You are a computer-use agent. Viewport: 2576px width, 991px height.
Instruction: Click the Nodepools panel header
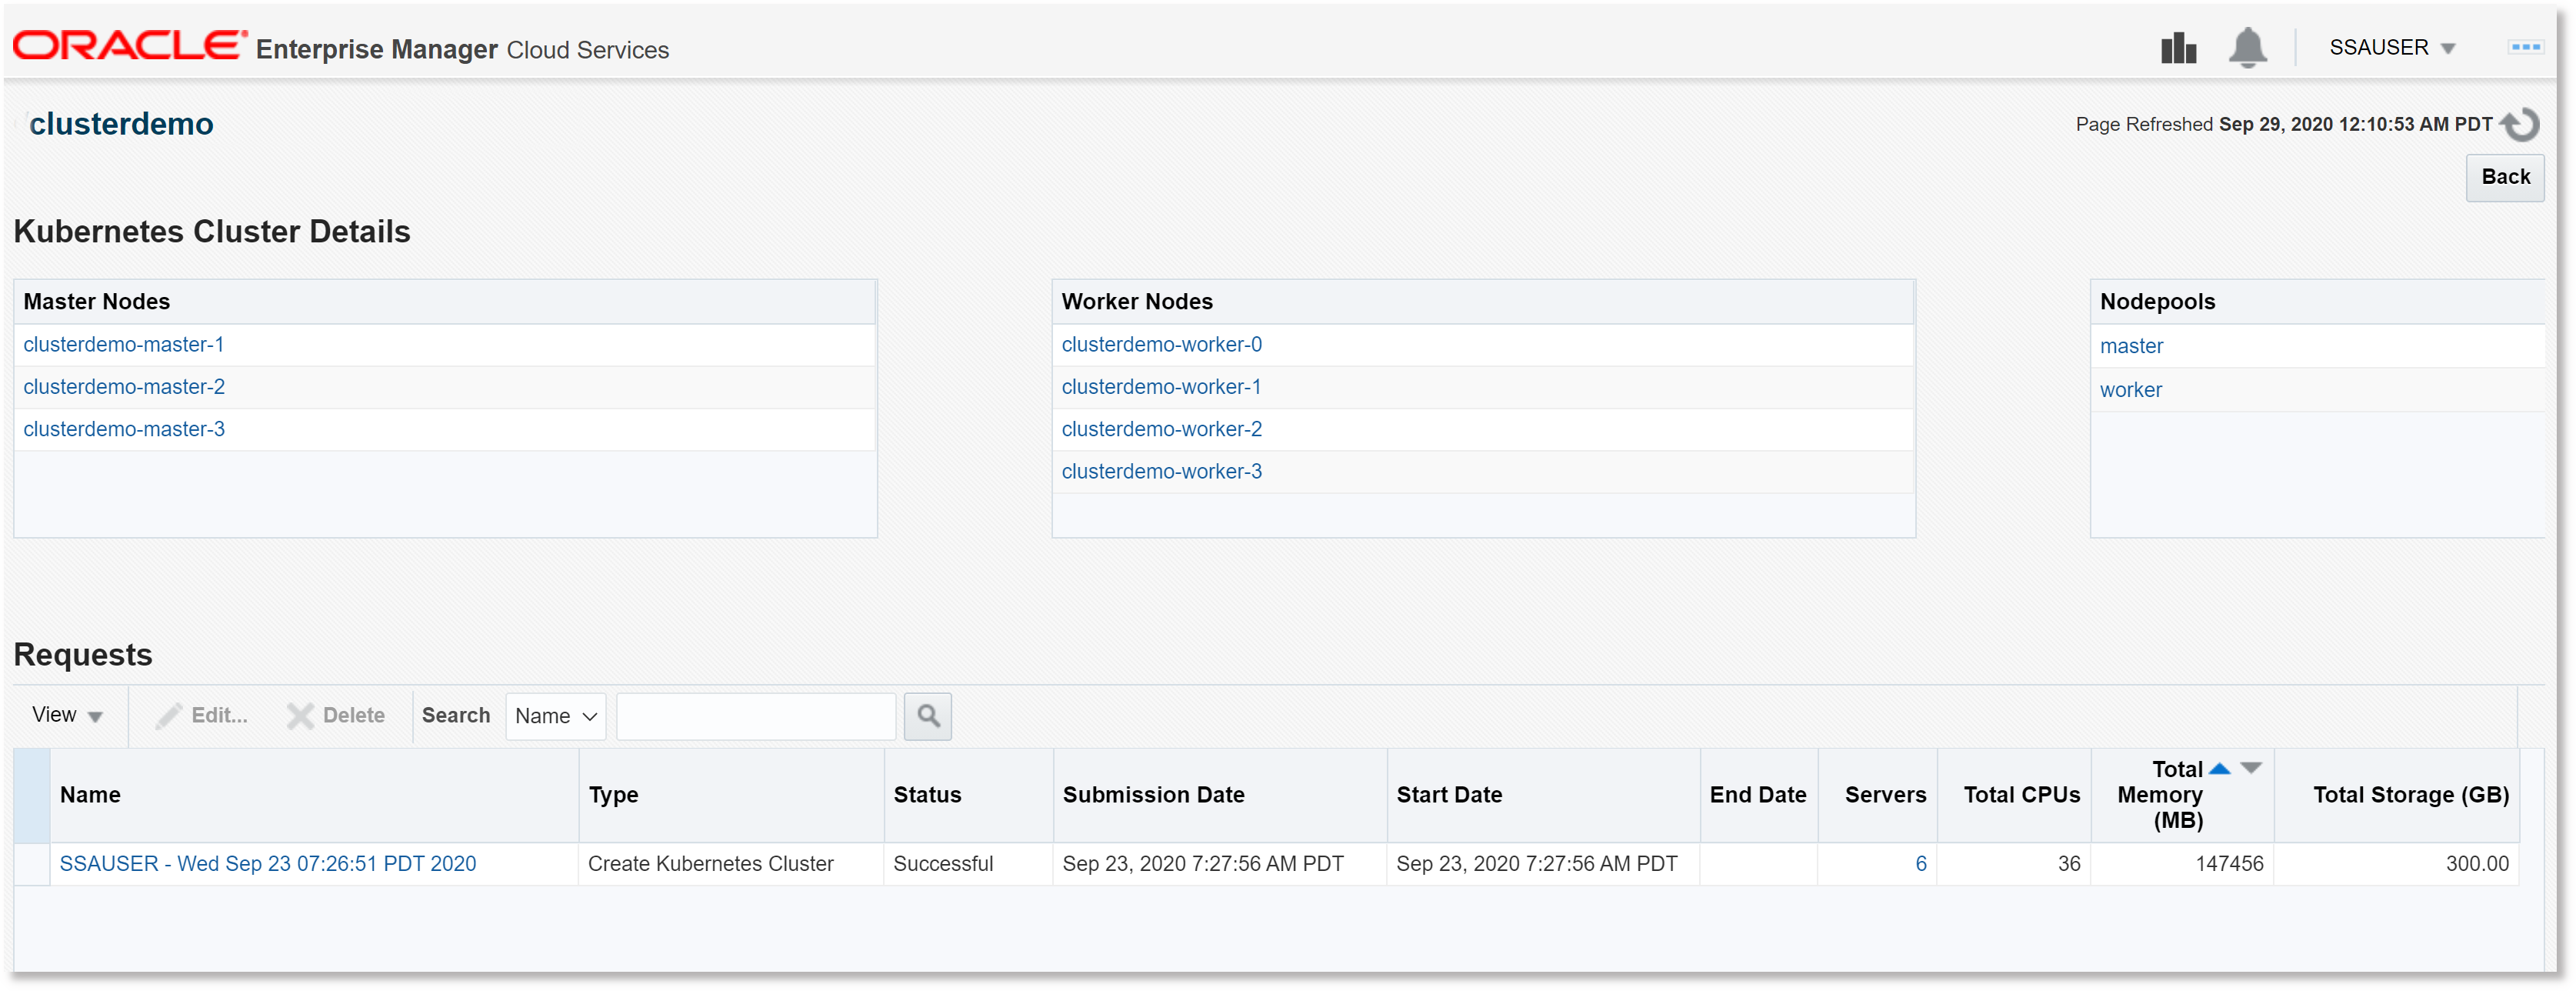pyautogui.click(x=2317, y=301)
